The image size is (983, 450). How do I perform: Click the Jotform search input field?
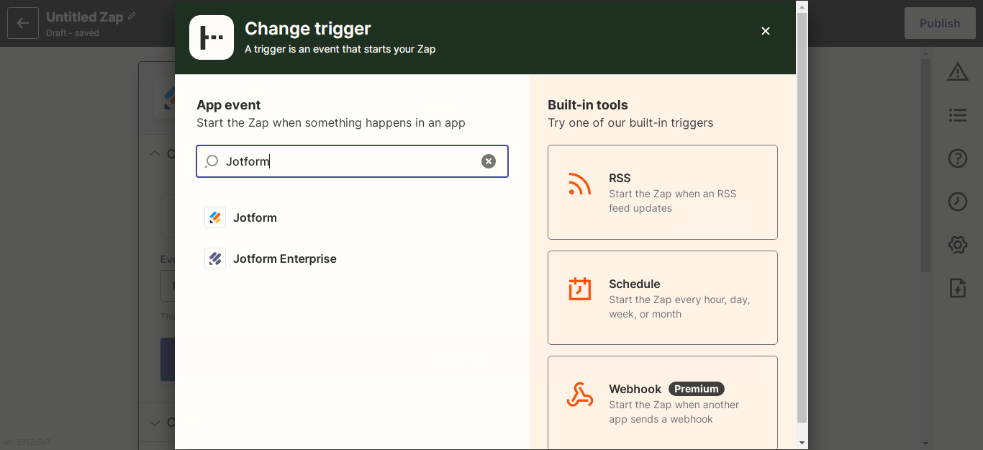click(352, 161)
